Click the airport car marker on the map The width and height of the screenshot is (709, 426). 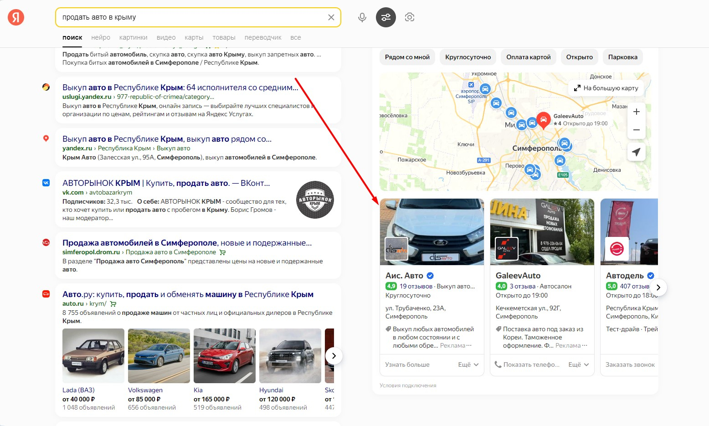click(x=485, y=89)
